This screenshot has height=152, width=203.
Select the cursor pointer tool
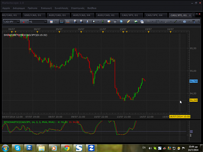pos(87,21)
